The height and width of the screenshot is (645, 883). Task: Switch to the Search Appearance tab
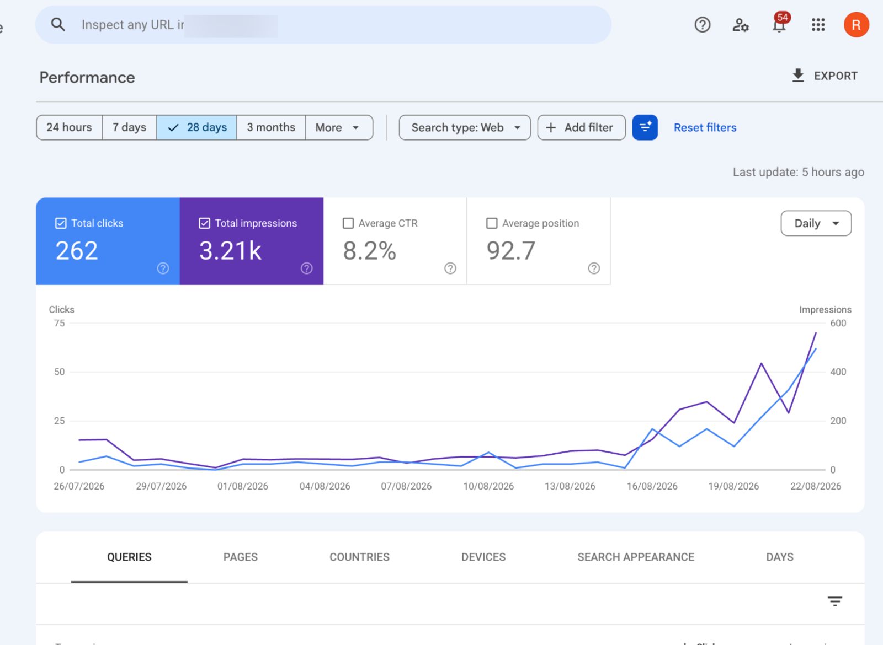tap(636, 557)
